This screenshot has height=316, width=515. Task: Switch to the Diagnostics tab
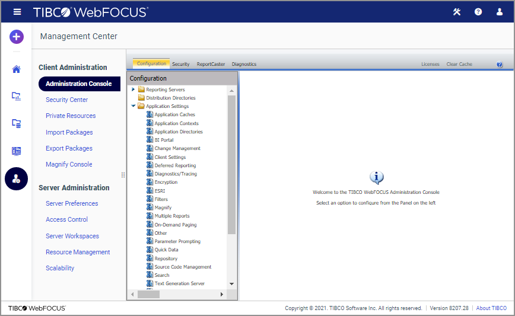[244, 64]
